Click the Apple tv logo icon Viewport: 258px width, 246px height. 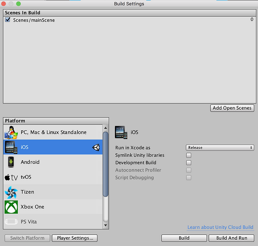pos(11,177)
